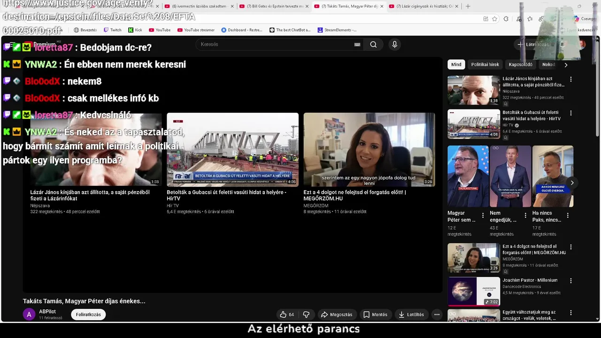The width and height of the screenshot is (601, 338).
Task: Select the Mind filter chip
Action: coord(456,65)
